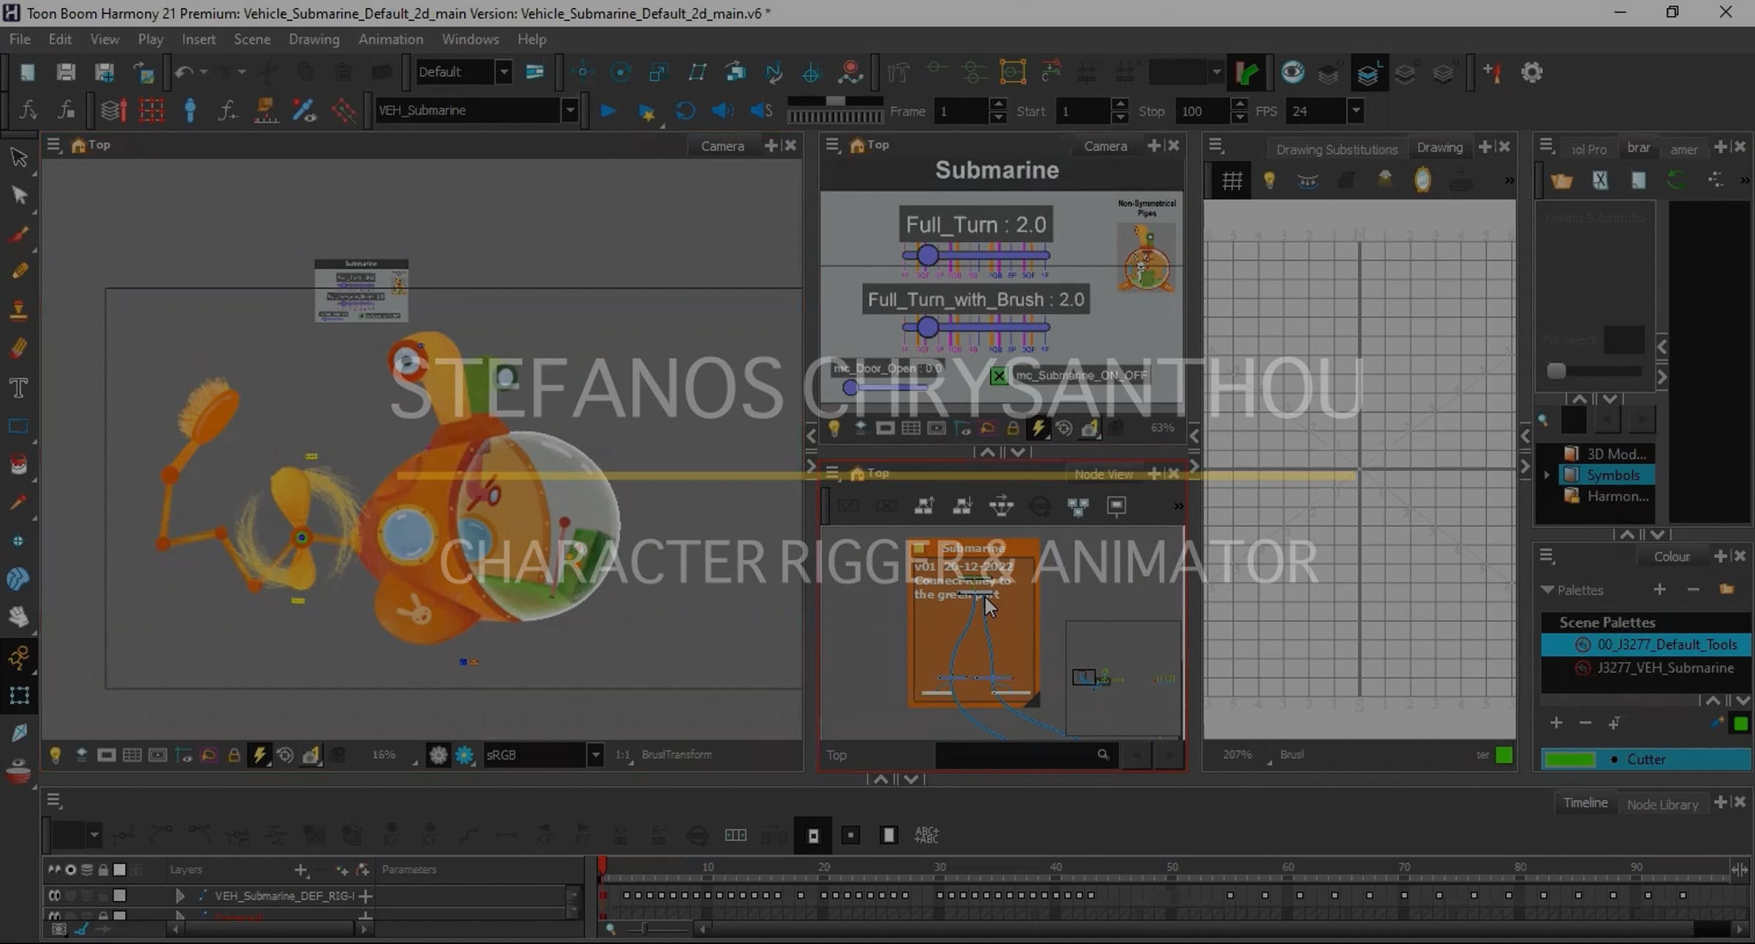This screenshot has height=944, width=1755.
Task: Click the grid icon in Drawing view
Action: pyautogui.click(x=1232, y=180)
